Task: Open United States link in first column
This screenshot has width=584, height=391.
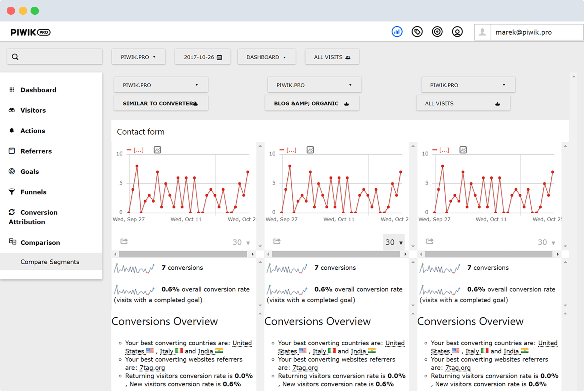Action: 242,343
